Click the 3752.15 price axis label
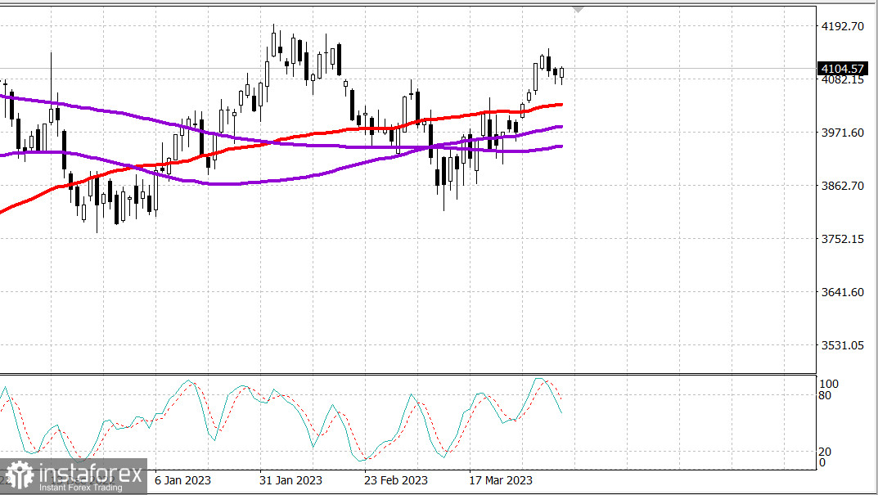 click(x=842, y=239)
